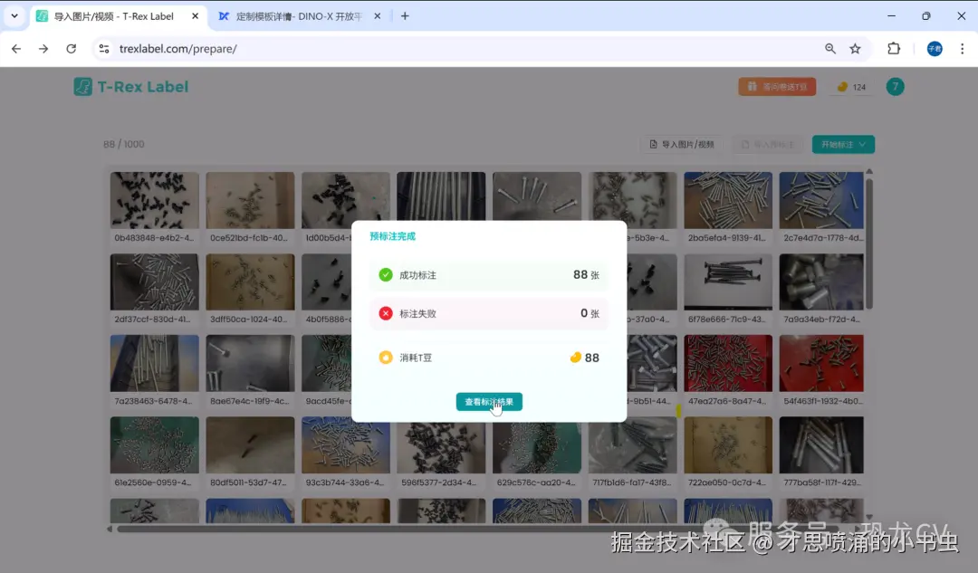The image size is (978, 573).
Task: Click the zoom magnifier icon in address bar
Action: (830, 49)
